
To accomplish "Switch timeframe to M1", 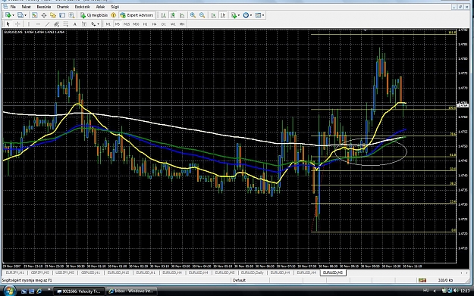I will click(x=108, y=23).
